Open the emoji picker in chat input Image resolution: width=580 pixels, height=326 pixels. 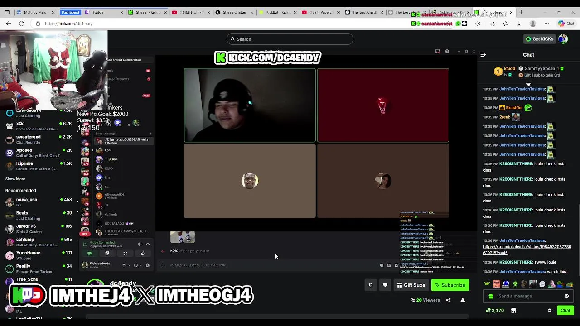point(566,296)
